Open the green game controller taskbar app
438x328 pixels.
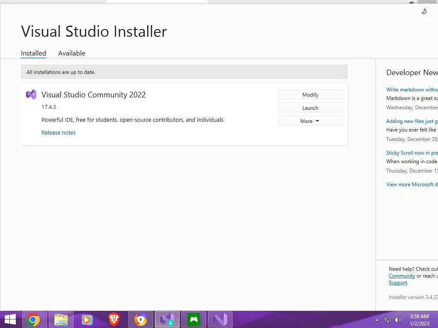click(x=194, y=319)
